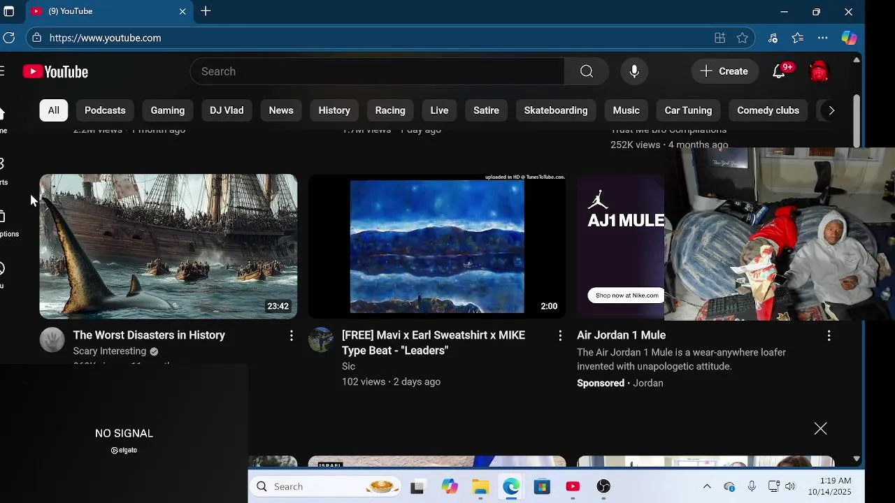The width and height of the screenshot is (895, 503).
Task: Open the YouTube account avatar menu
Action: (819, 71)
